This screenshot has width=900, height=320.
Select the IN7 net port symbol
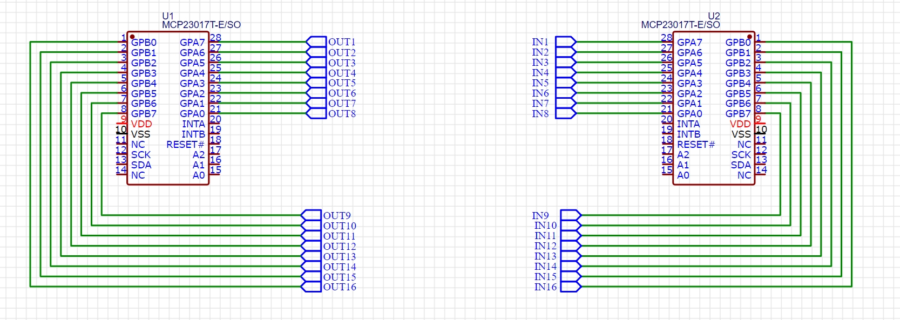(566, 103)
